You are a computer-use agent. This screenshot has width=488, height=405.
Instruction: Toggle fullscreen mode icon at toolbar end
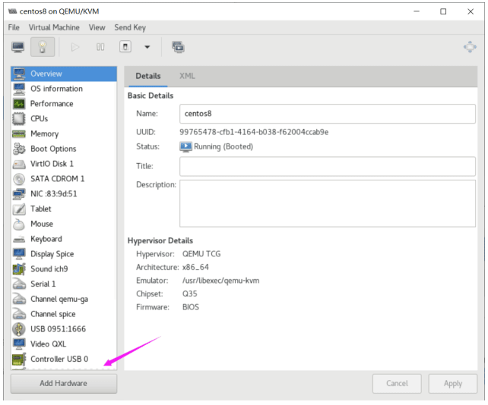click(x=470, y=47)
